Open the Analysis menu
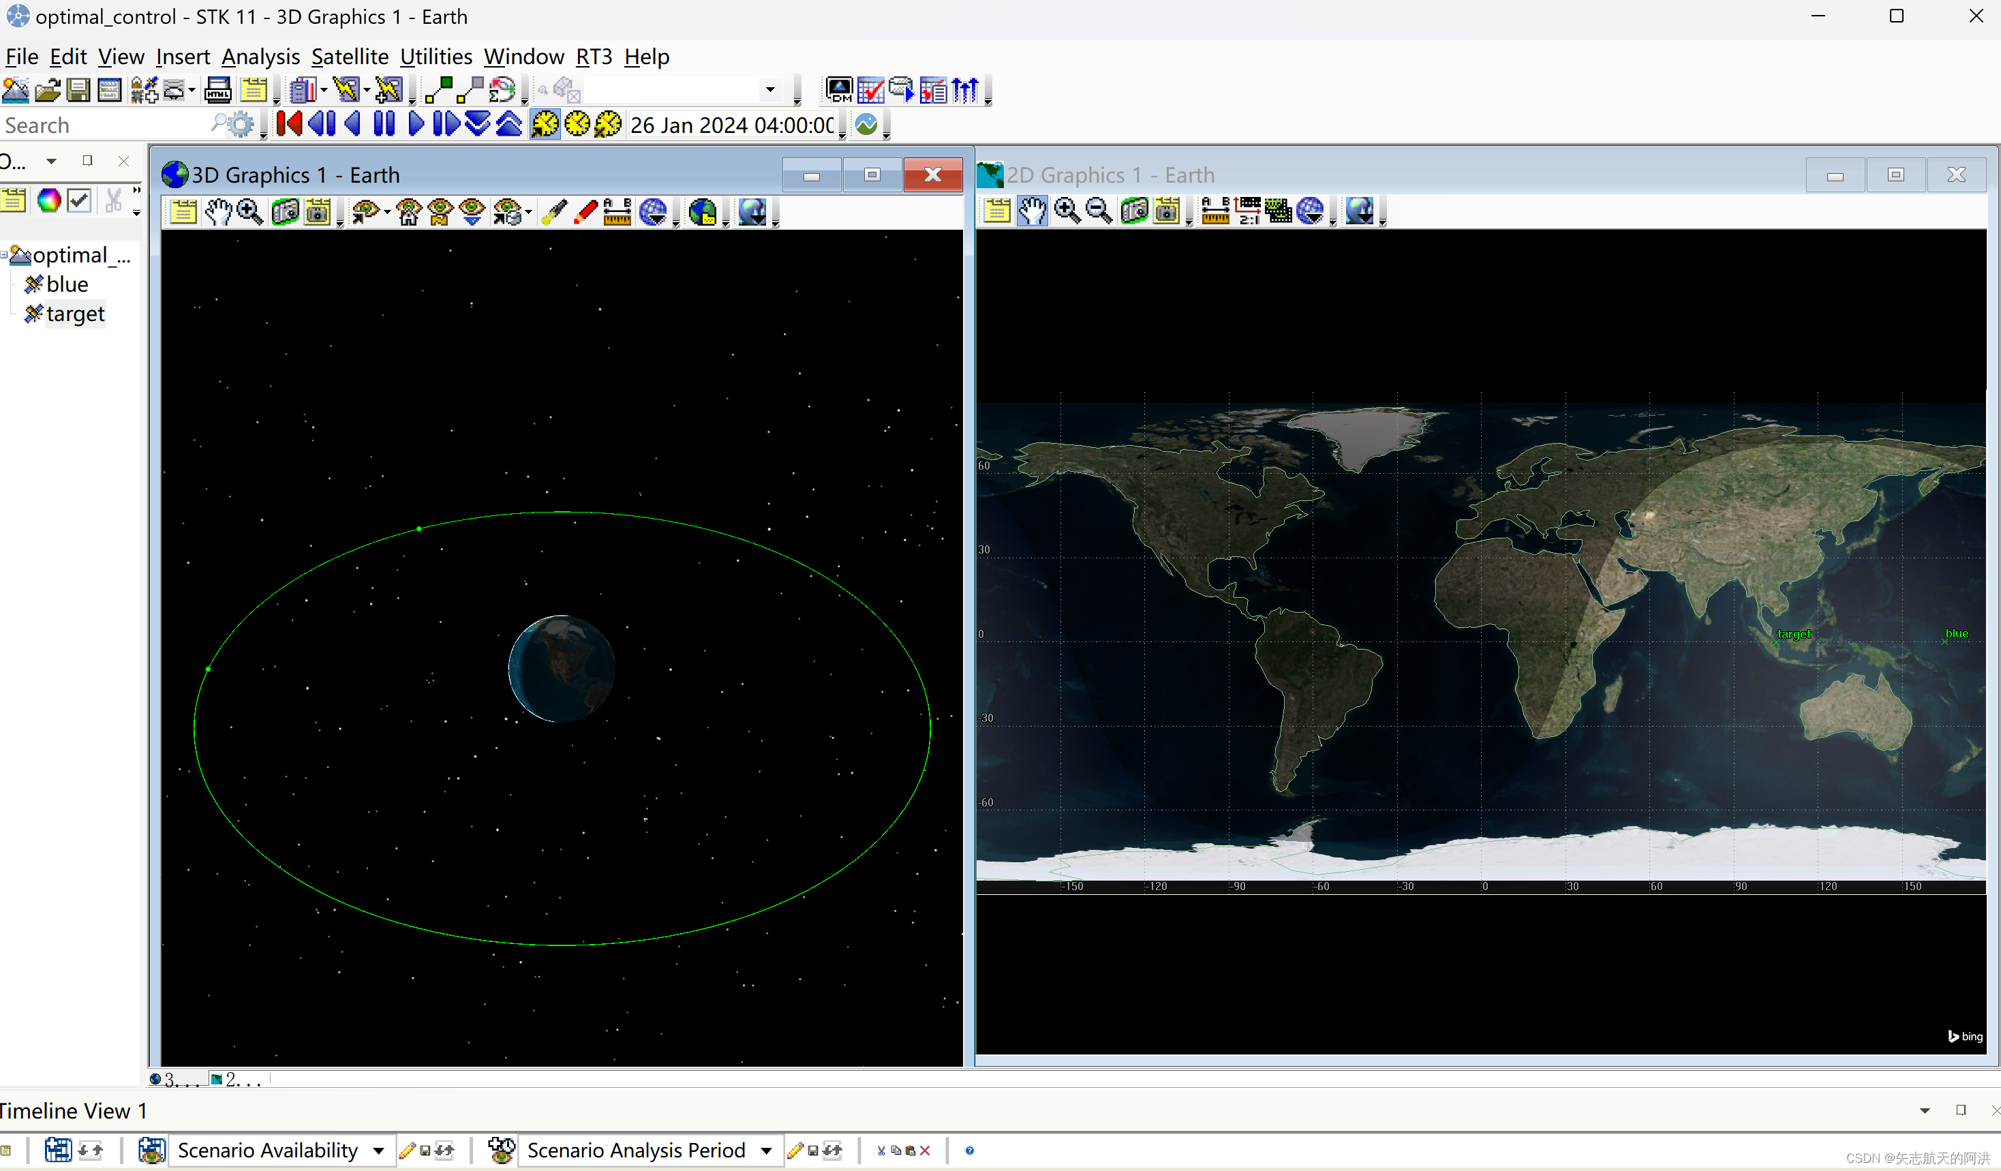This screenshot has width=2001, height=1171. pos(260,57)
